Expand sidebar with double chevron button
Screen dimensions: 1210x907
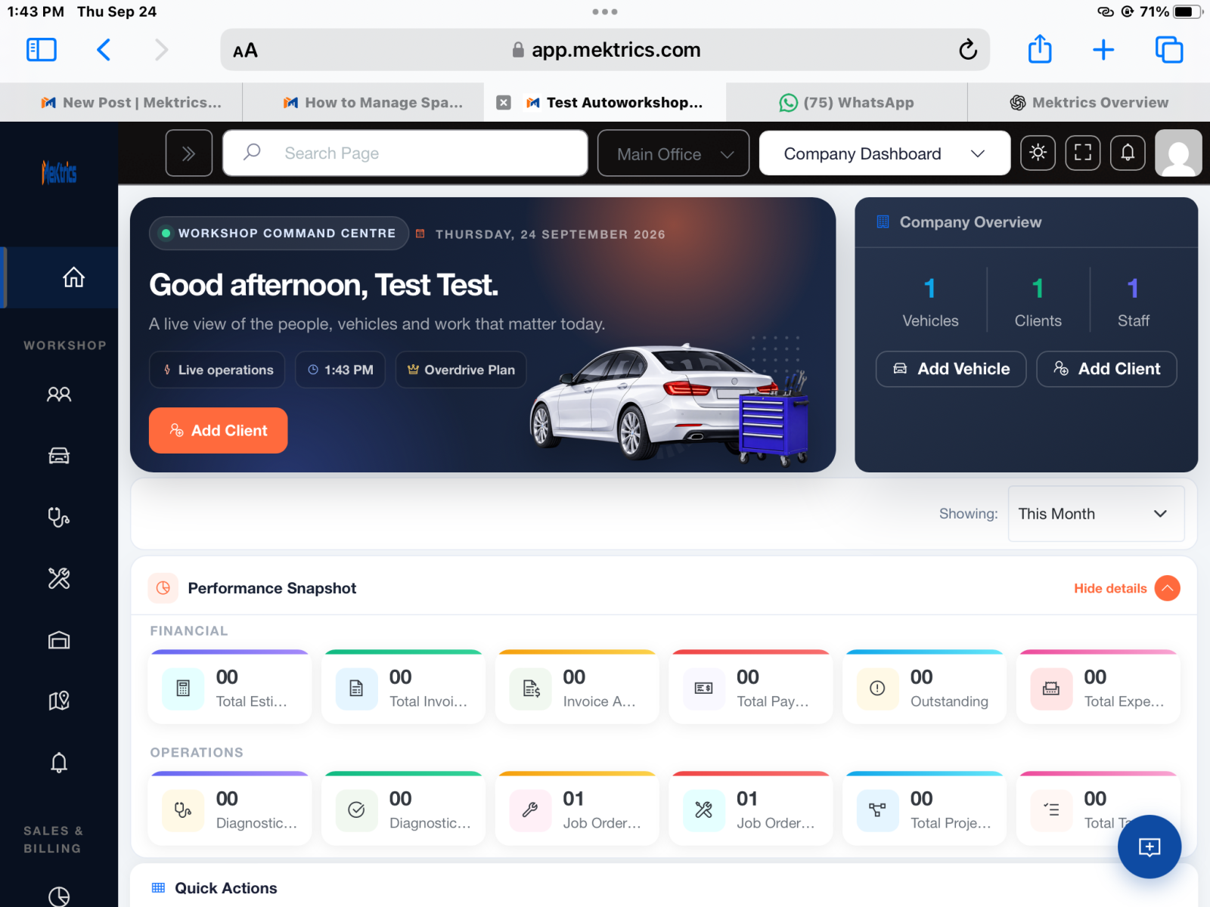(x=188, y=153)
